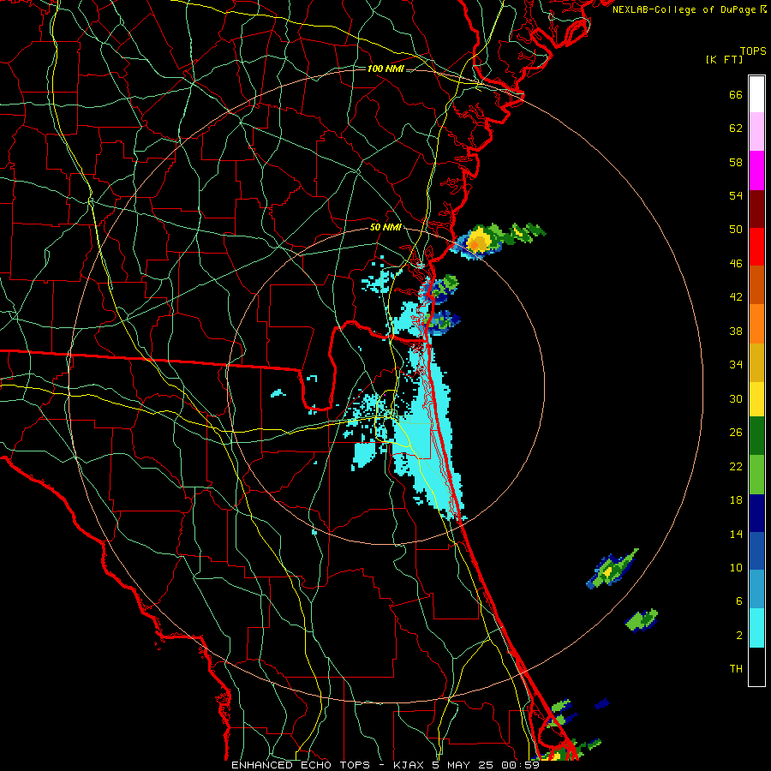This screenshot has height=771, width=771.
Task: Pick the bright orange legend swatch
Action: coord(756,324)
